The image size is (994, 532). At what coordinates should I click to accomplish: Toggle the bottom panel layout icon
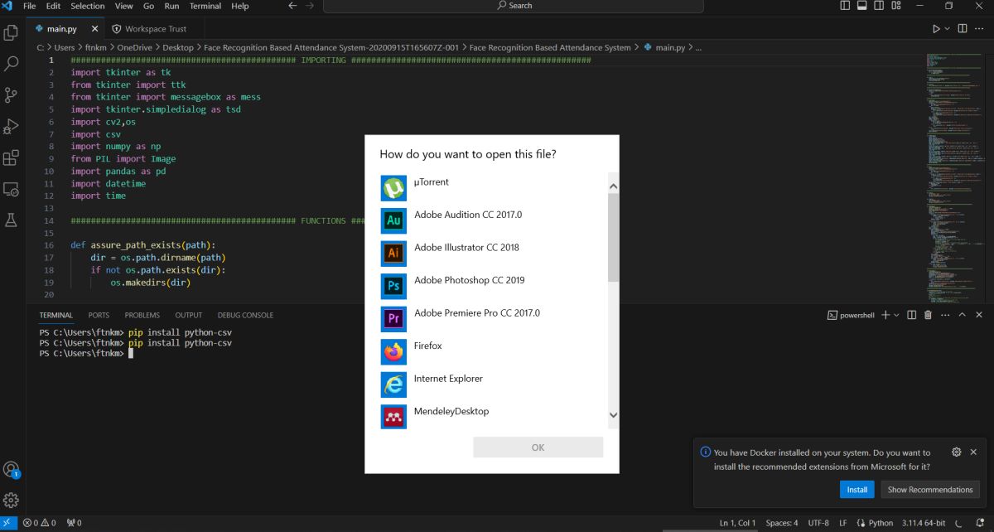pos(861,6)
